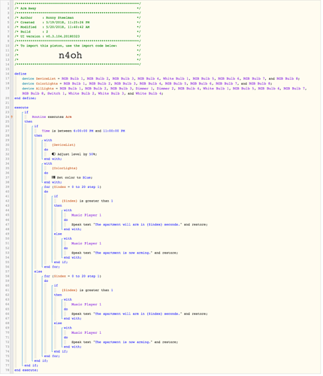
Task: Click the outer 'if' on line 23
Action: [x=26, y=112]
